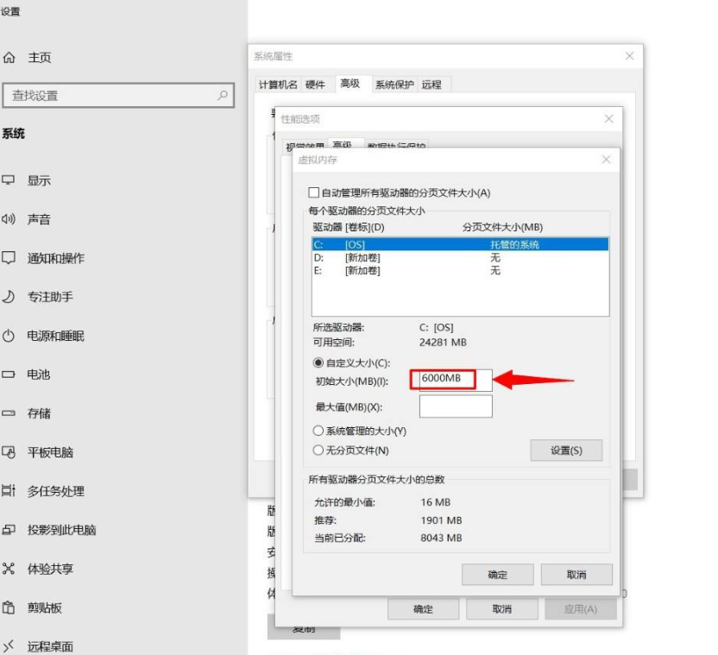Image resolution: width=718 pixels, height=655 pixels.
Task: Click the 存储 storage drive icon
Action: pyautogui.click(x=9, y=413)
